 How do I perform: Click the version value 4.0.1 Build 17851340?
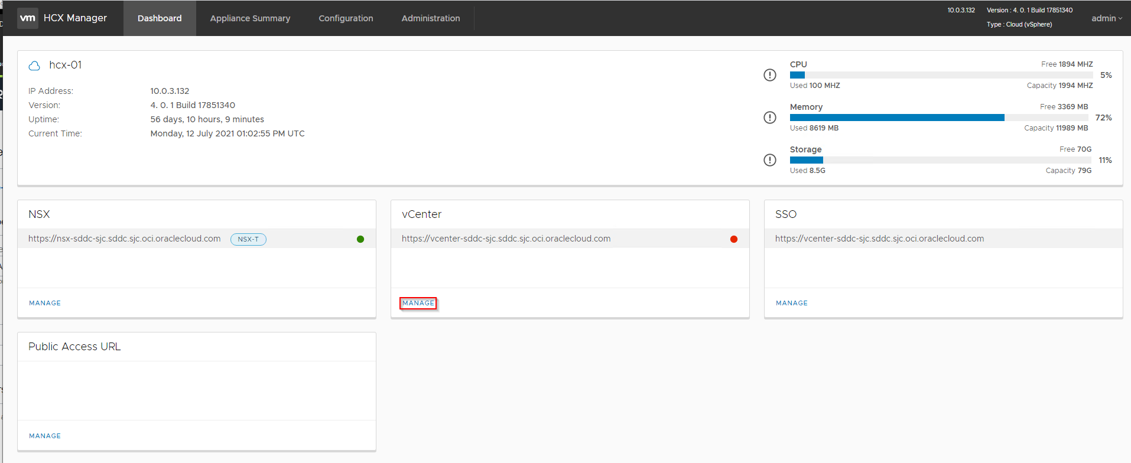point(193,105)
